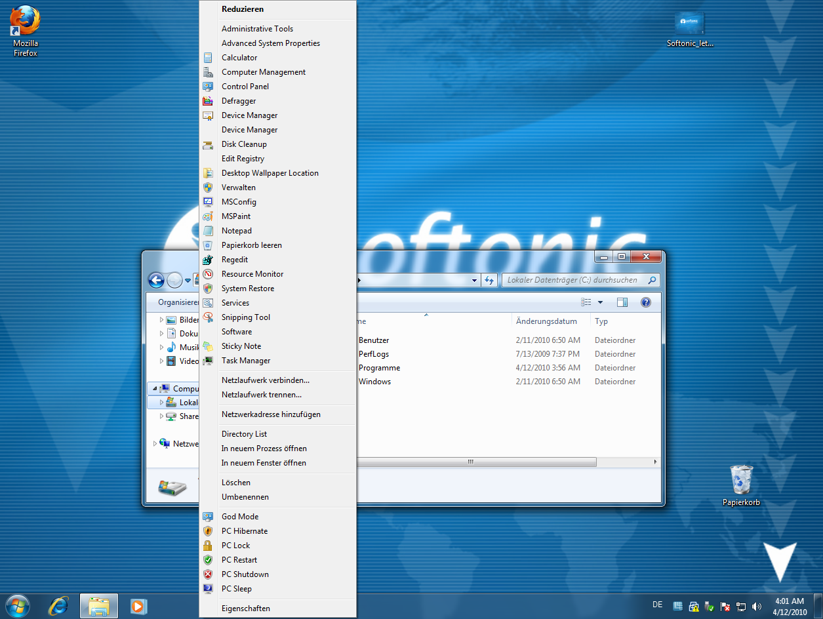Click the Resource Monitor gauge icon
Viewport: 823px width, 619px height.
pyautogui.click(x=208, y=274)
